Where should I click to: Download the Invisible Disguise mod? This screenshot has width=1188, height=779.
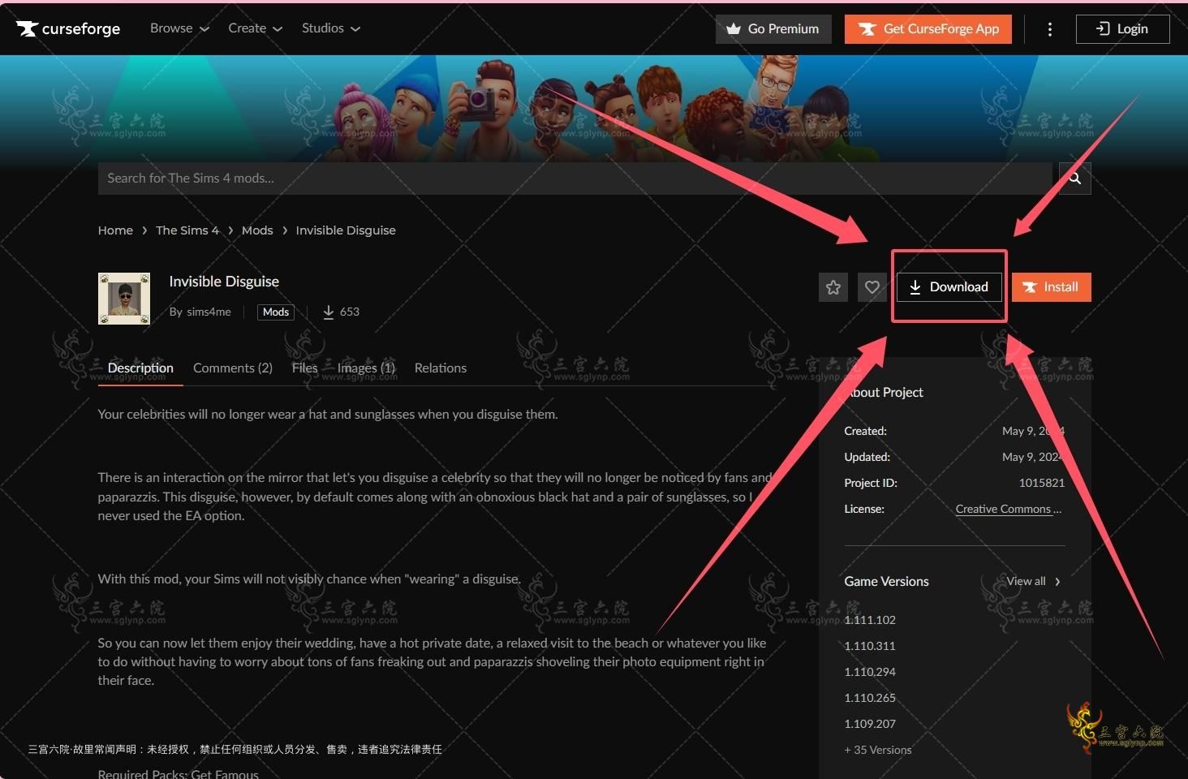click(949, 287)
